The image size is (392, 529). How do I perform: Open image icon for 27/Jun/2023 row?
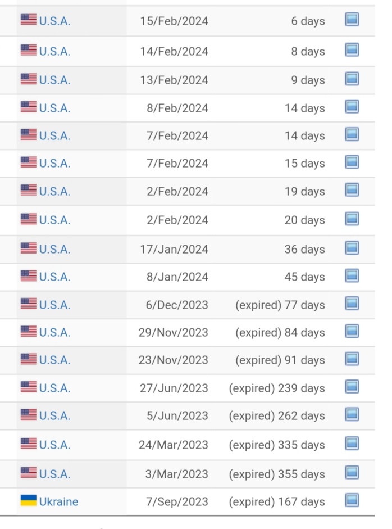[x=352, y=387]
